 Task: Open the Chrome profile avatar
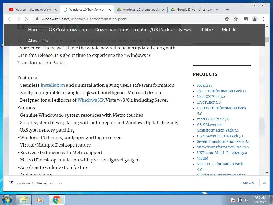point(255,19)
